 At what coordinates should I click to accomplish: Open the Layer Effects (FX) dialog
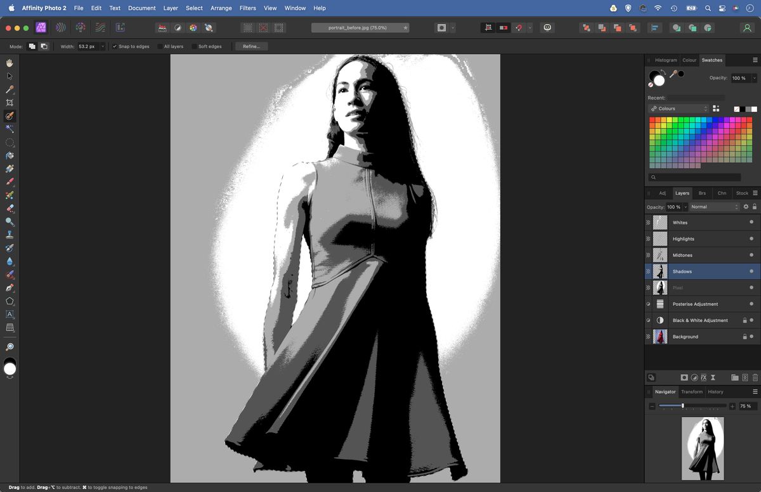click(704, 377)
